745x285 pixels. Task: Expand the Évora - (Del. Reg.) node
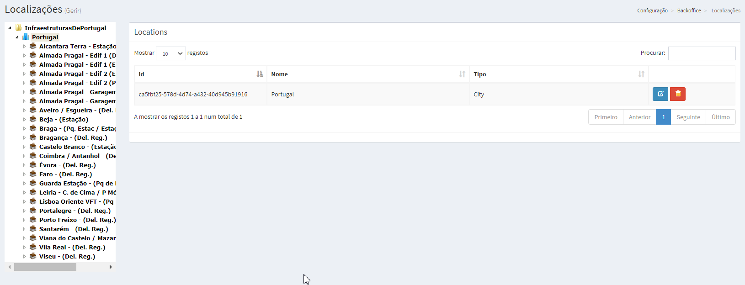click(x=25, y=165)
